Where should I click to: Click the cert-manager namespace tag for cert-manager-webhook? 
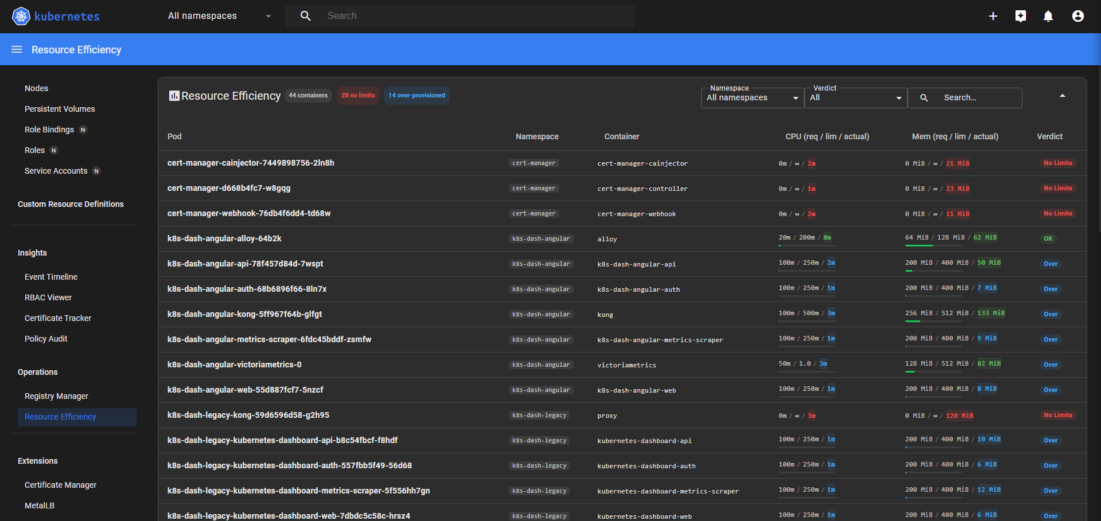(534, 213)
